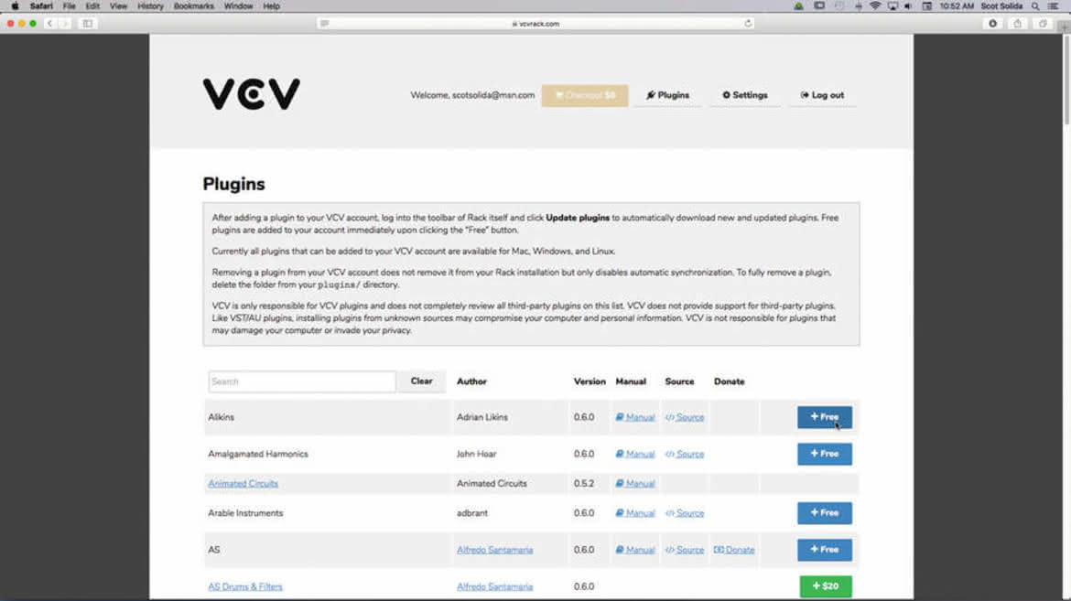Add the free Alikins plugin
This screenshot has width=1071, height=601.
tap(825, 417)
